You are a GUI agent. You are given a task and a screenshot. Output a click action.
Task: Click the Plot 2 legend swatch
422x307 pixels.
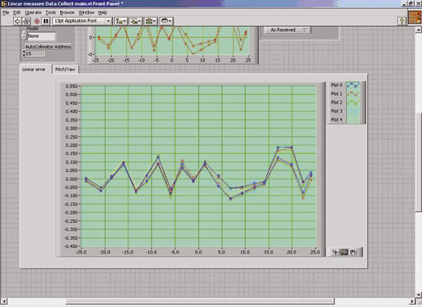click(x=352, y=102)
